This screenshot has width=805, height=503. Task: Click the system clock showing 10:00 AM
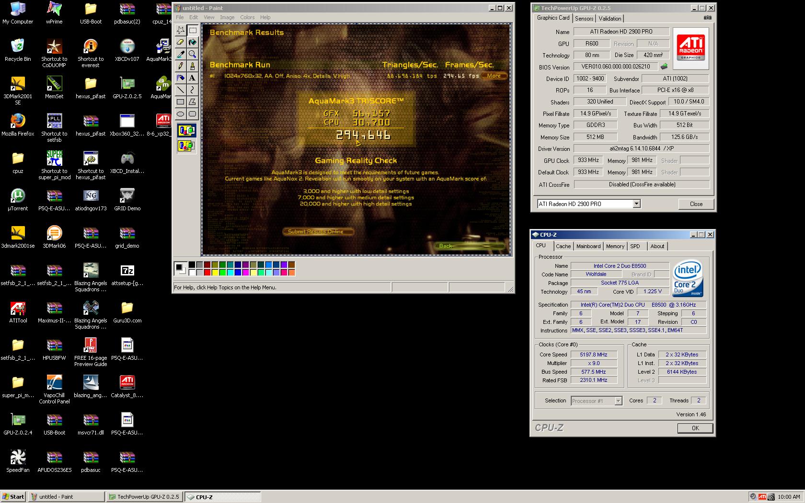coord(789,497)
